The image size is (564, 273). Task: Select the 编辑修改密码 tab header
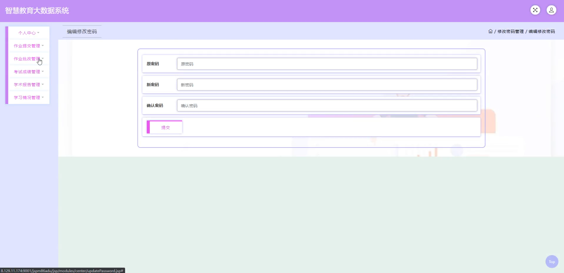pyautogui.click(x=82, y=31)
